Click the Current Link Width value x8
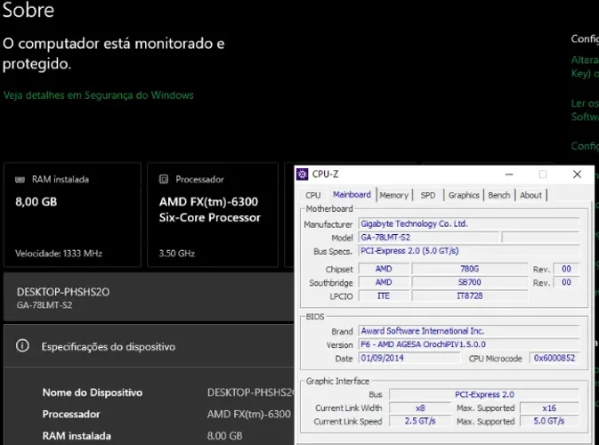Image resolution: width=599 pixels, height=445 pixels. pyautogui.click(x=420, y=408)
